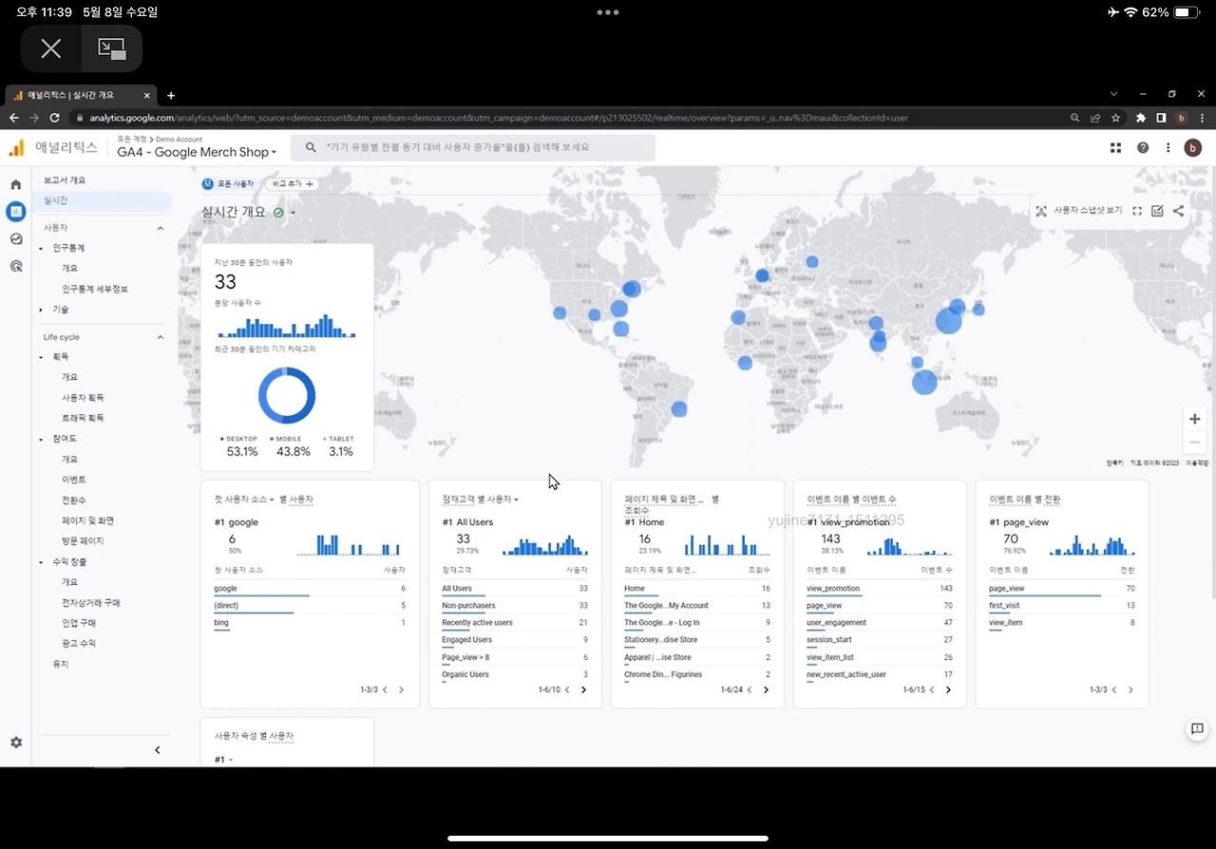Open the Advertising icon in left rail
This screenshot has width=1216, height=849.
click(x=16, y=267)
